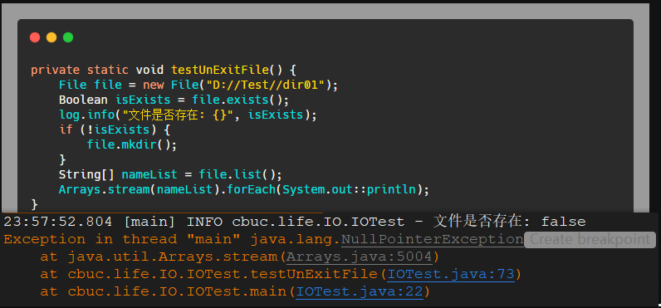Click the 23:57:52.804 log timestamp
Viewport: 661px width, 308px height.
(58, 222)
